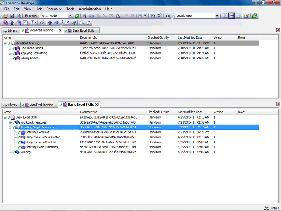Open the question mark dropdown arrow in second toolbar

tap(36, 22)
